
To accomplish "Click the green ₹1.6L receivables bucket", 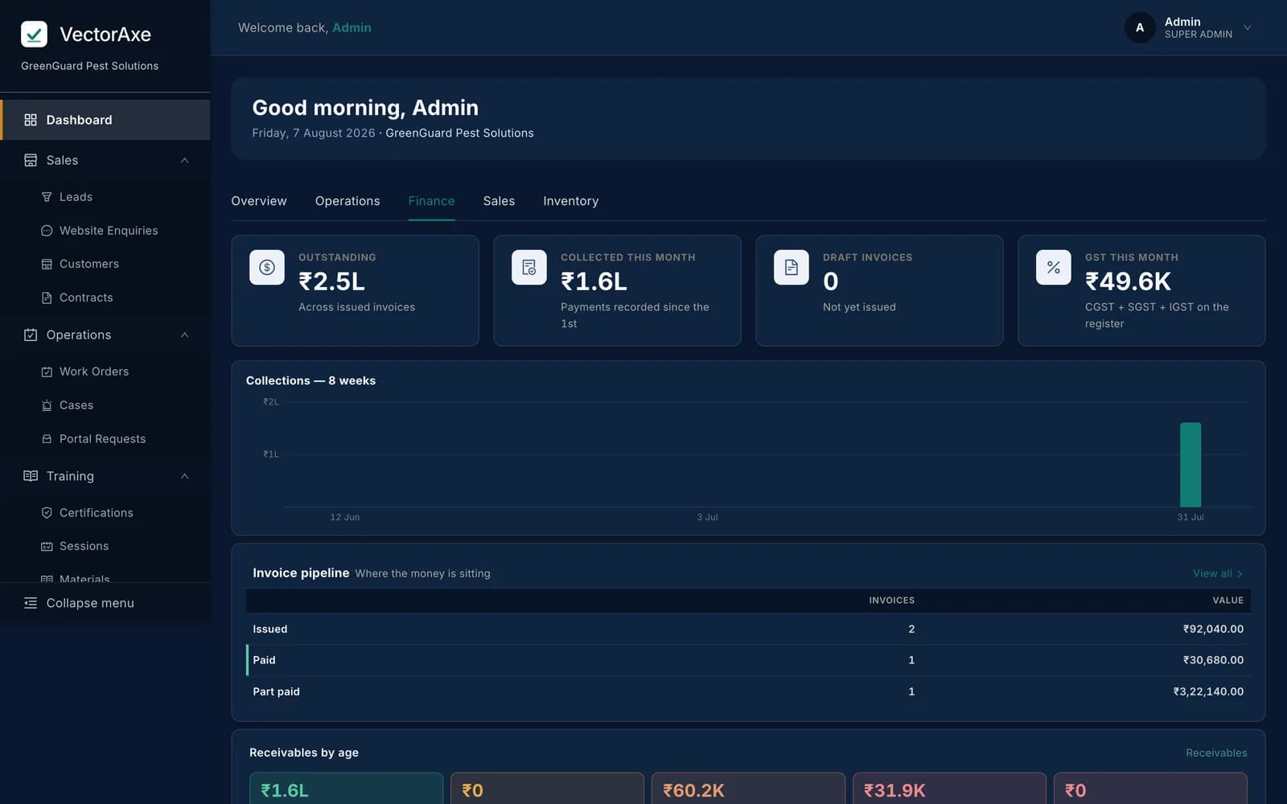I will (x=346, y=789).
